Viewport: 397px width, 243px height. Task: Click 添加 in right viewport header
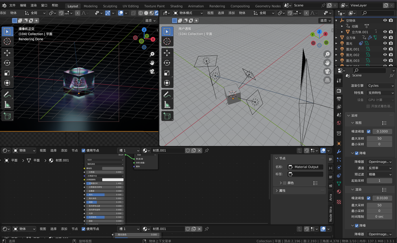pos(232,13)
